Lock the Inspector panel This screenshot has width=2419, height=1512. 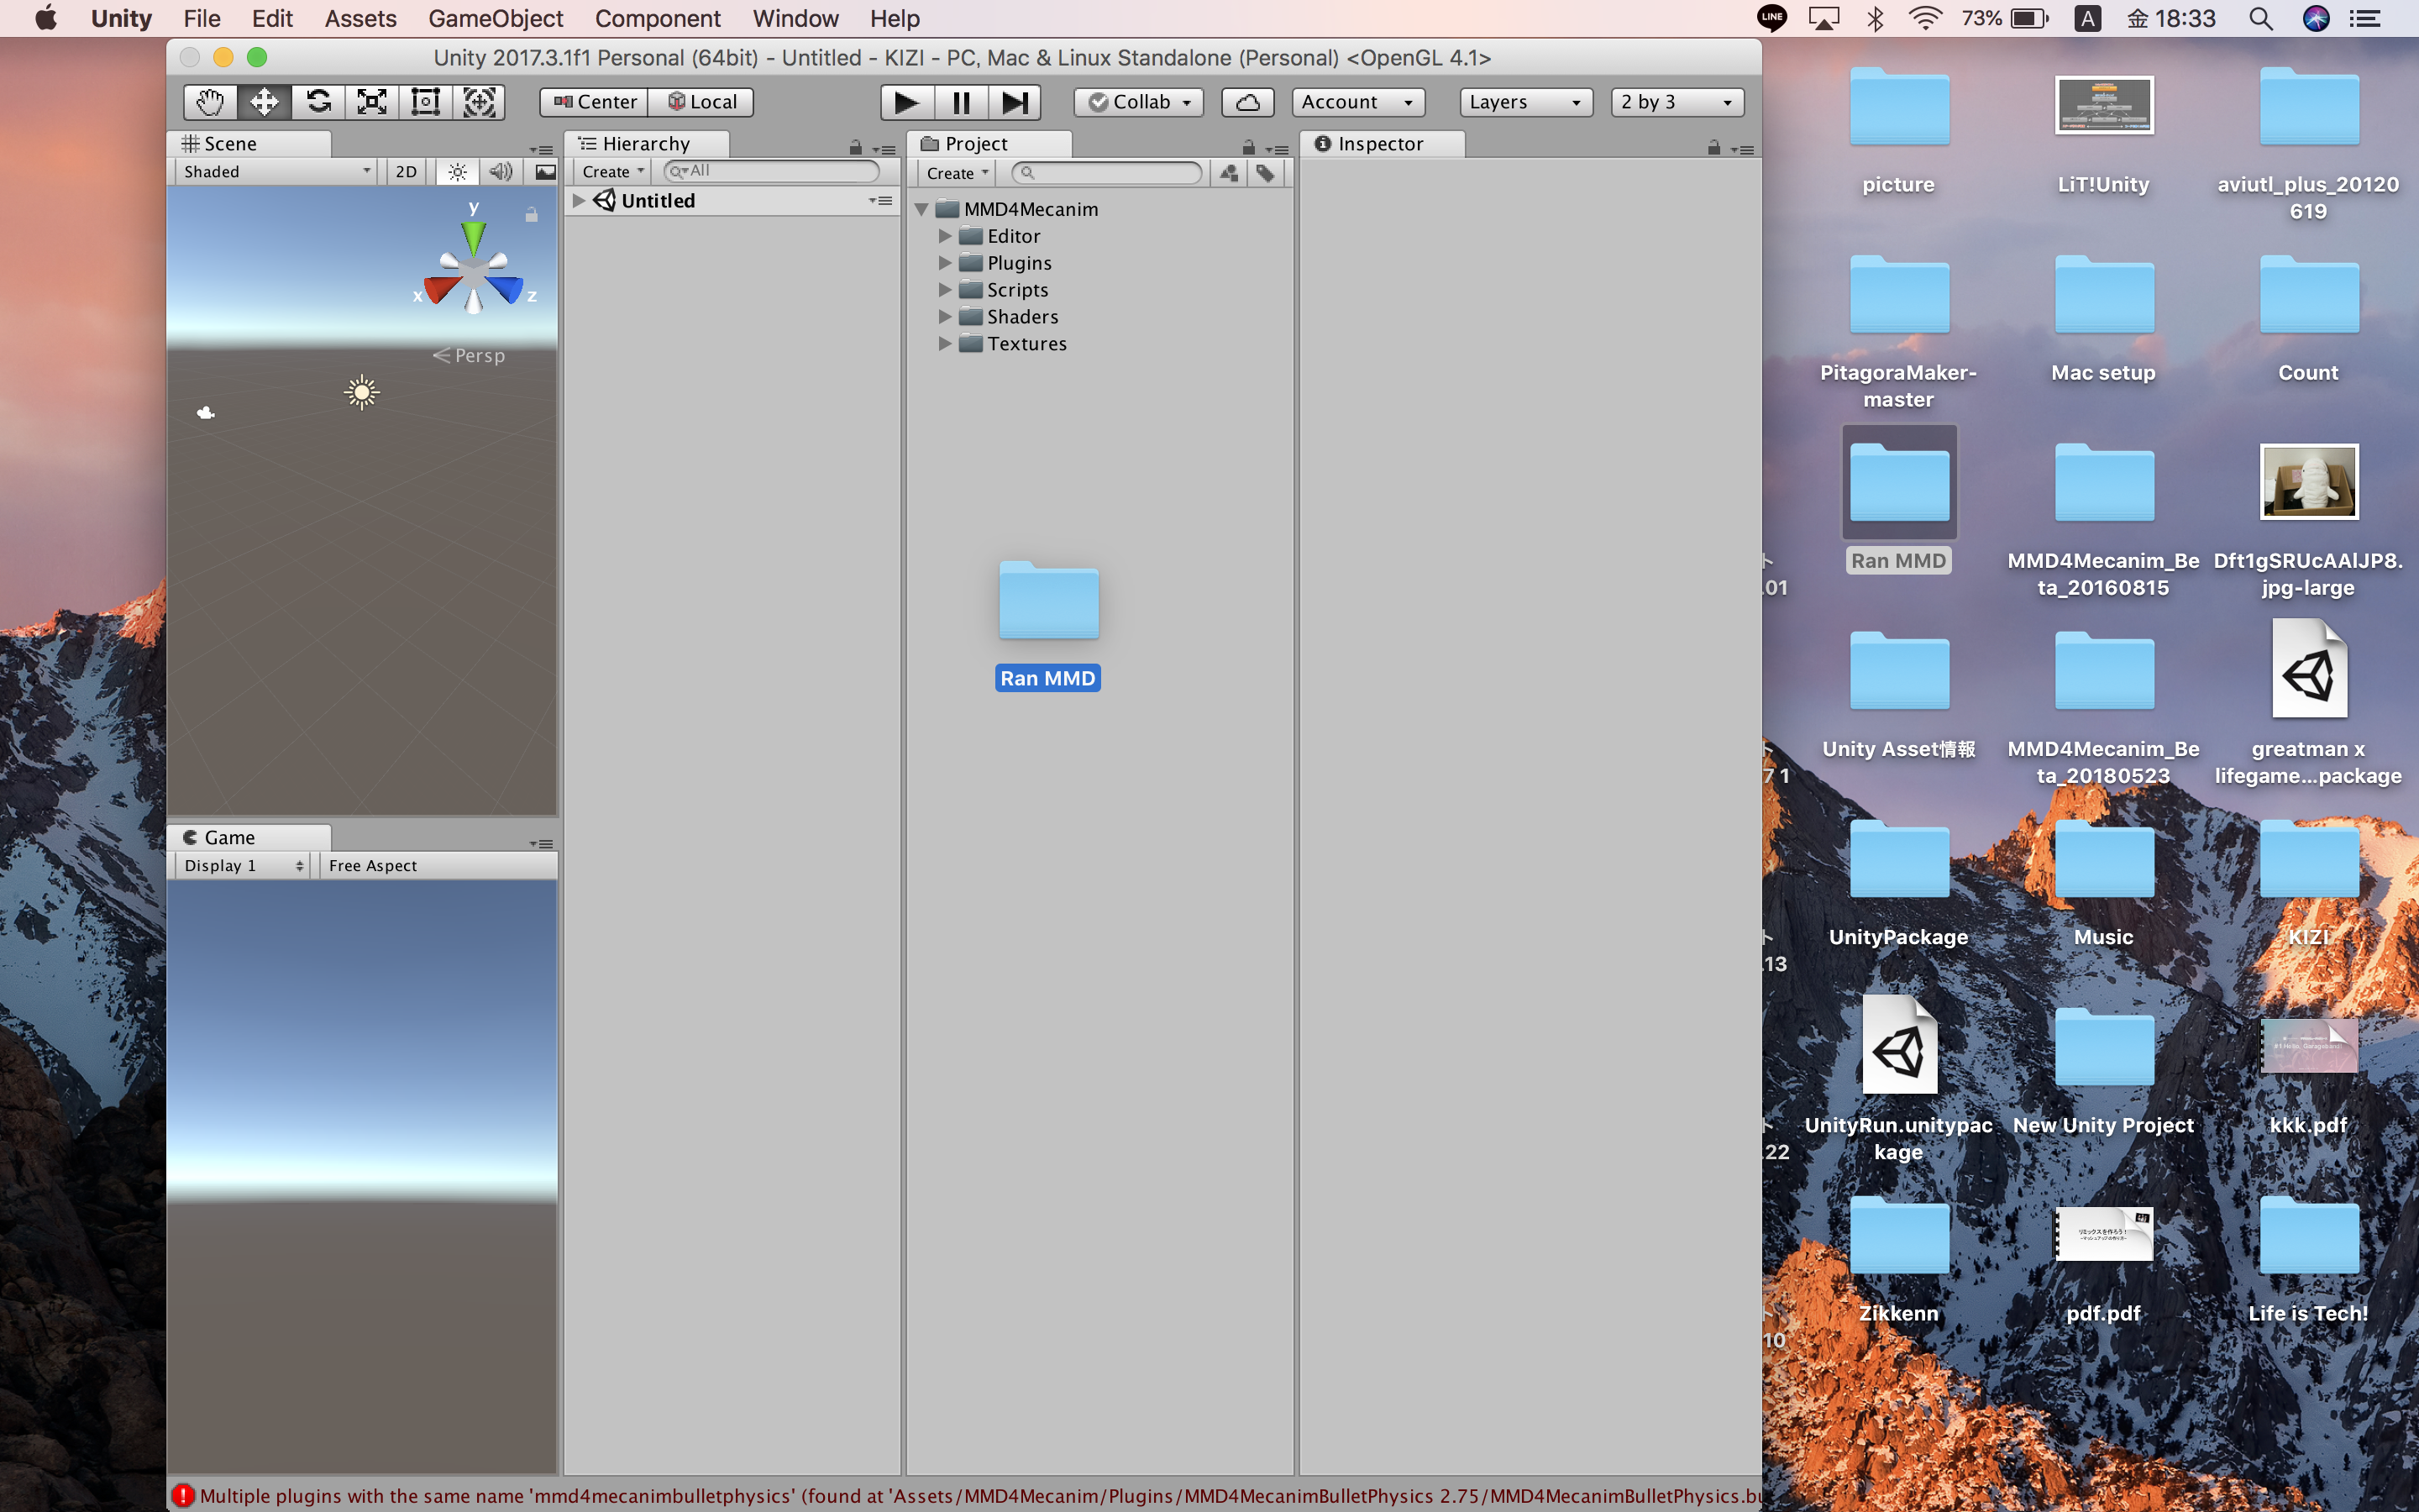[x=1714, y=148]
